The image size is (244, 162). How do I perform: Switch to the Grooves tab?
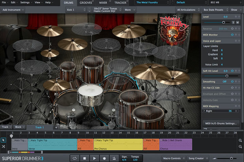pyautogui.click(x=86, y=3)
